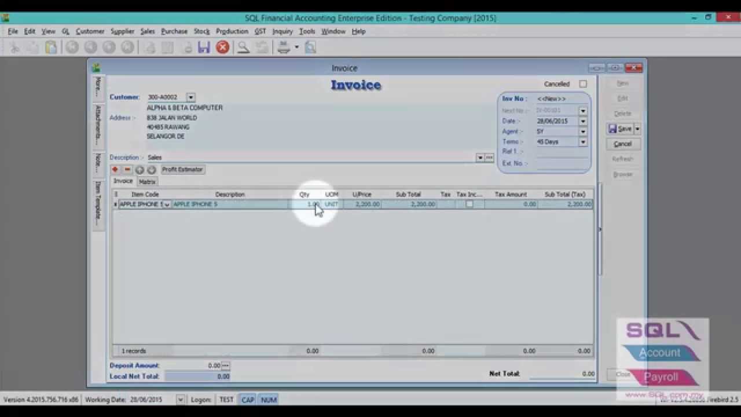Click the Delete toolbar icon left of Save
The image size is (741, 417).
[186, 47]
